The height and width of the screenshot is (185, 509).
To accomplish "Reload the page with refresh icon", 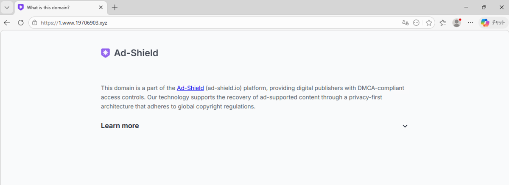I will tap(20, 23).
